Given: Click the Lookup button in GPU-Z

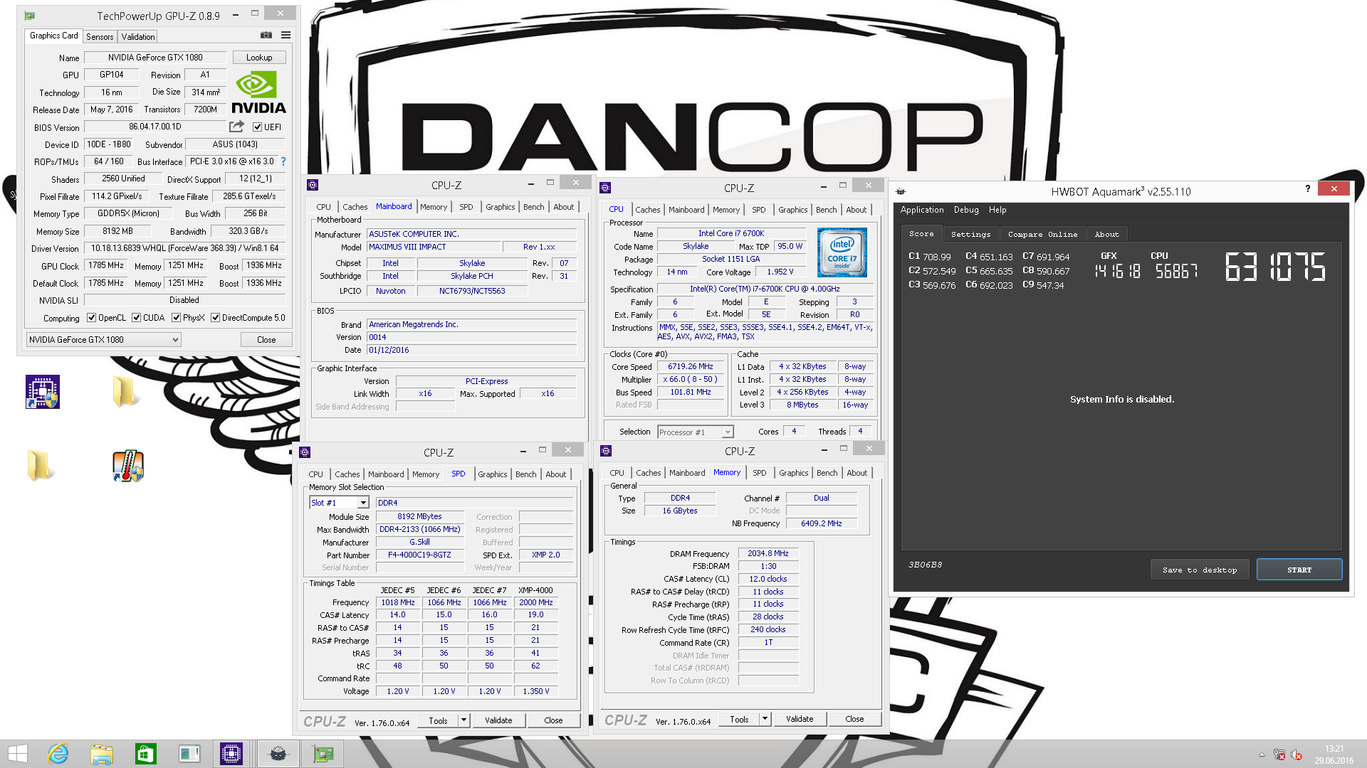Looking at the screenshot, I should pyautogui.click(x=258, y=58).
